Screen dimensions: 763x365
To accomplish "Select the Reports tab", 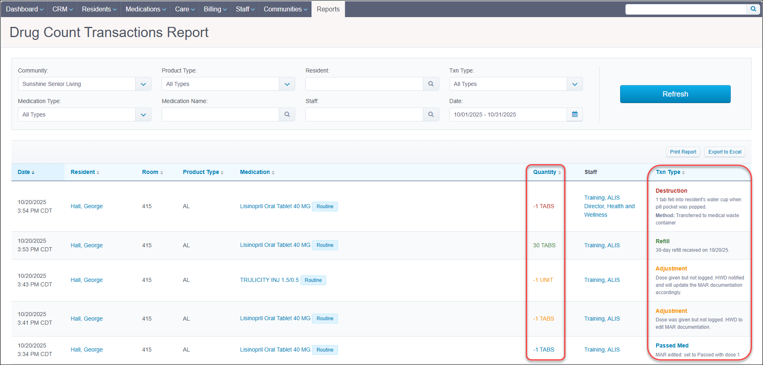I will (x=328, y=9).
